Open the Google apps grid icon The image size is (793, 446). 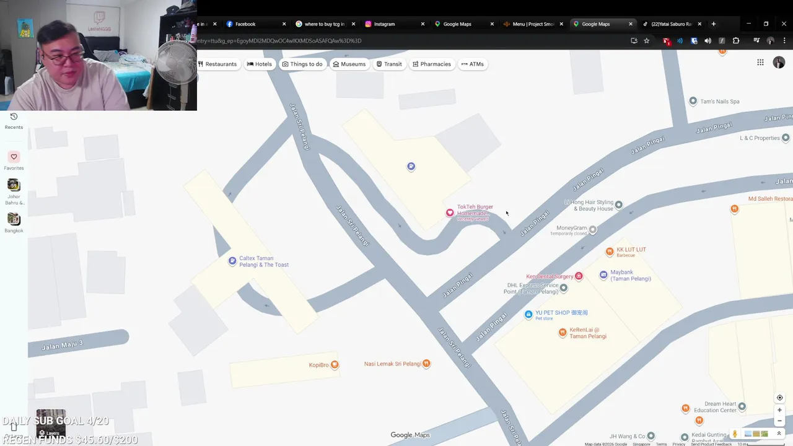(x=760, y=63)
